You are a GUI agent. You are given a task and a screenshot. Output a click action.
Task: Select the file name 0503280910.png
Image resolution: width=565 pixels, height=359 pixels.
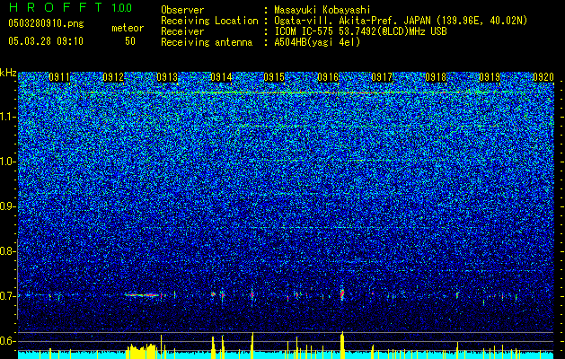pyautogui.click(x=46, y=23)
